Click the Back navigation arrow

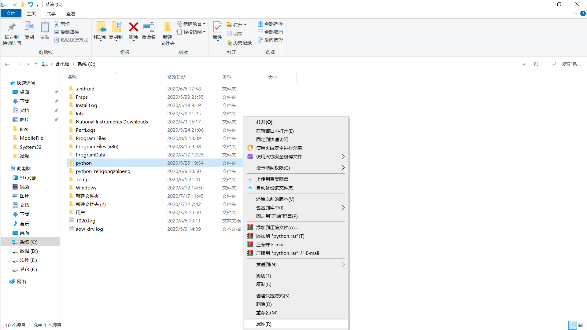click(7, 64)
